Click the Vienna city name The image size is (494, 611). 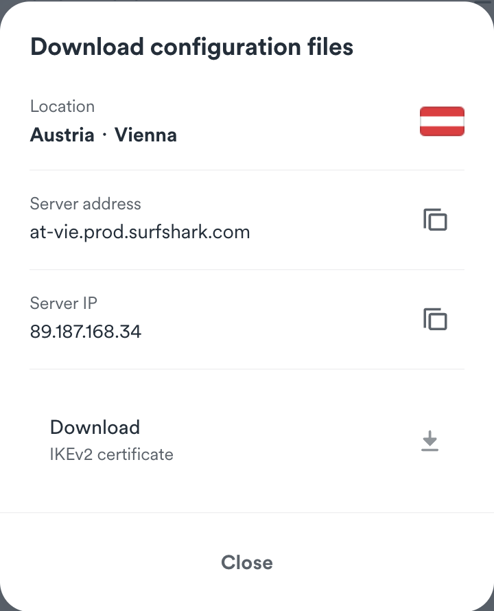point(145,135)
